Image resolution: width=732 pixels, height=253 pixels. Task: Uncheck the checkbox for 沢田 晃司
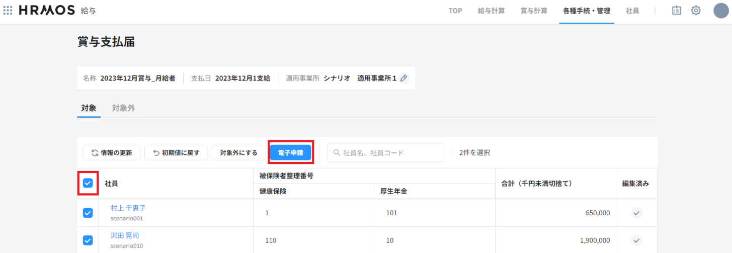coord(88,240)
